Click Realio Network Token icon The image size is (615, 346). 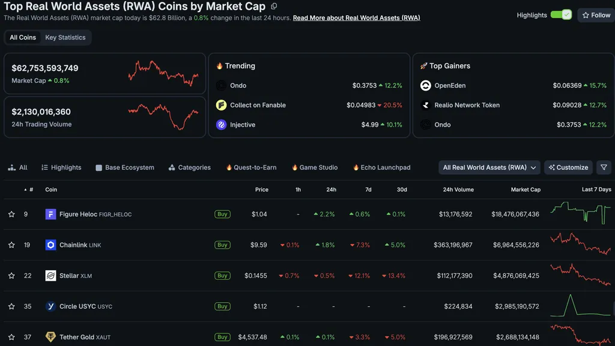[x=426, y=105]
